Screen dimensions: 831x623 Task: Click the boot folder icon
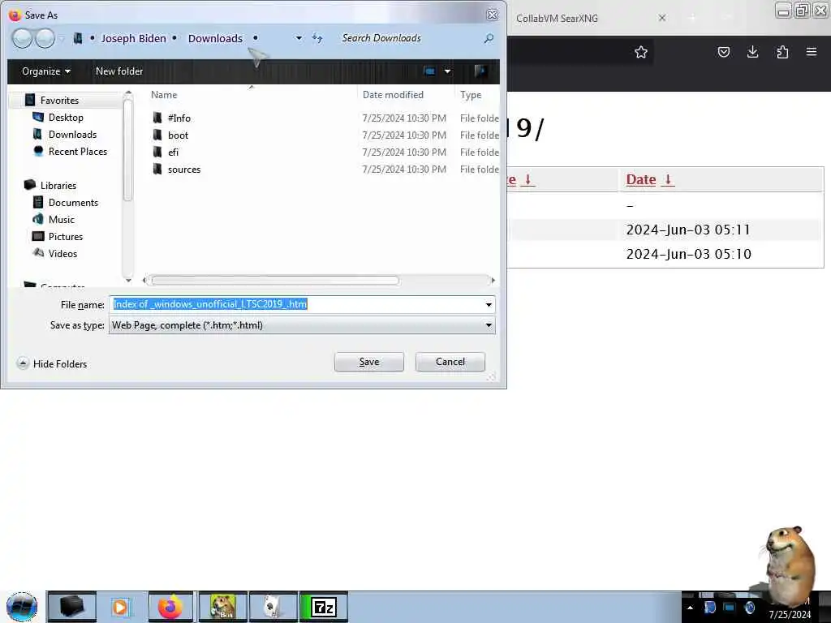(x=157, y=135)
